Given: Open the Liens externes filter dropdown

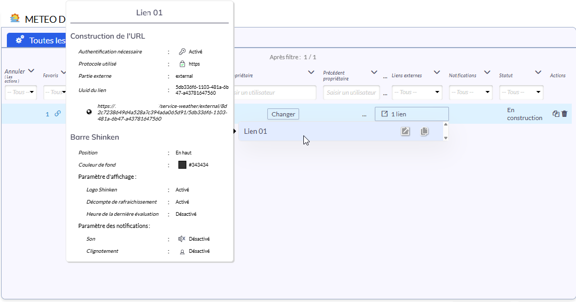Looking at the screenshot, I should tap(417, 92).
